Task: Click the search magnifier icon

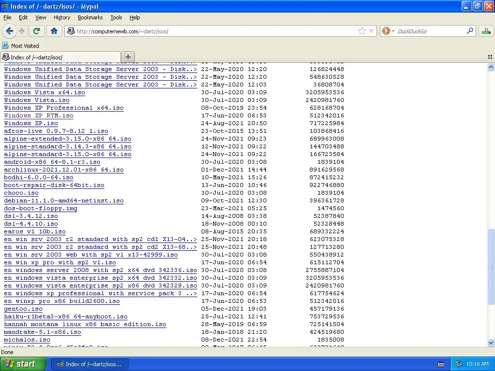Action: pyautogui.click(x=470, y=31)
